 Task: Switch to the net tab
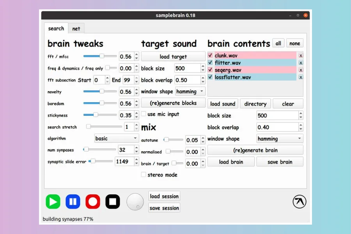(76, 29)
